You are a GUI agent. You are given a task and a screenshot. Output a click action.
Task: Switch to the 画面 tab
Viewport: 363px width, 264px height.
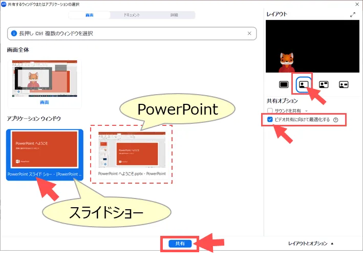click(90, 15)
